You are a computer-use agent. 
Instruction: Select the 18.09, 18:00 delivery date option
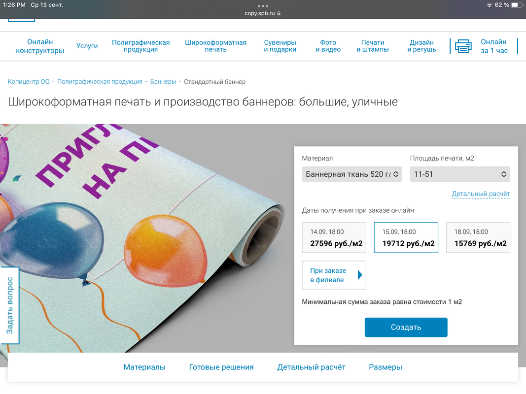[478, 237]
